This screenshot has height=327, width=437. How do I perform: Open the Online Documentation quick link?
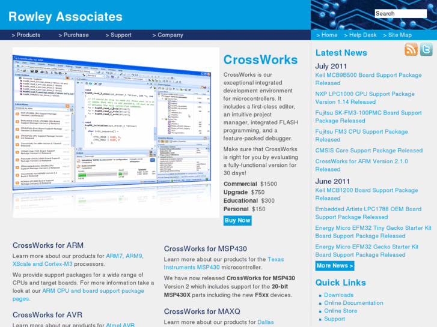point(353,303)
